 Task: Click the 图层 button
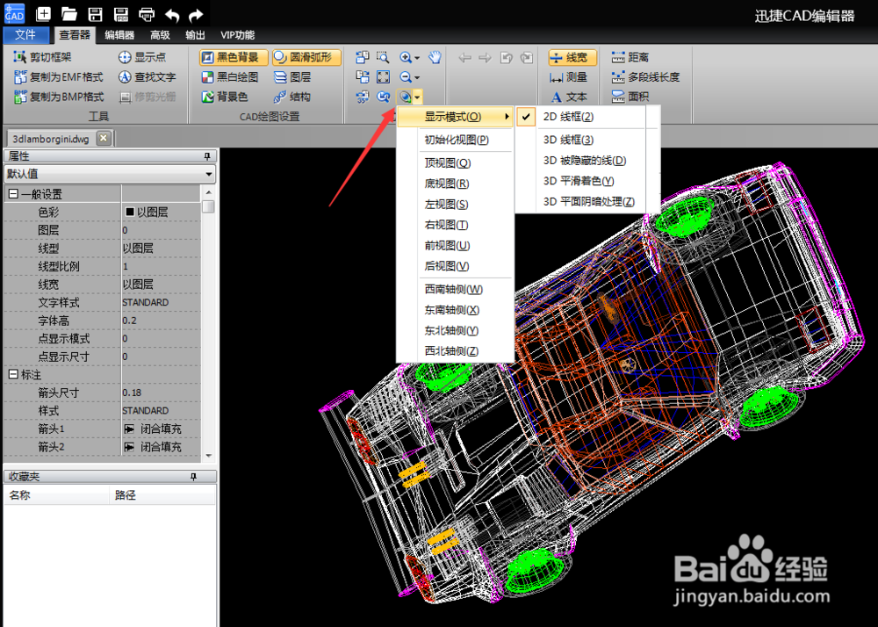click(x=297, y=76)
